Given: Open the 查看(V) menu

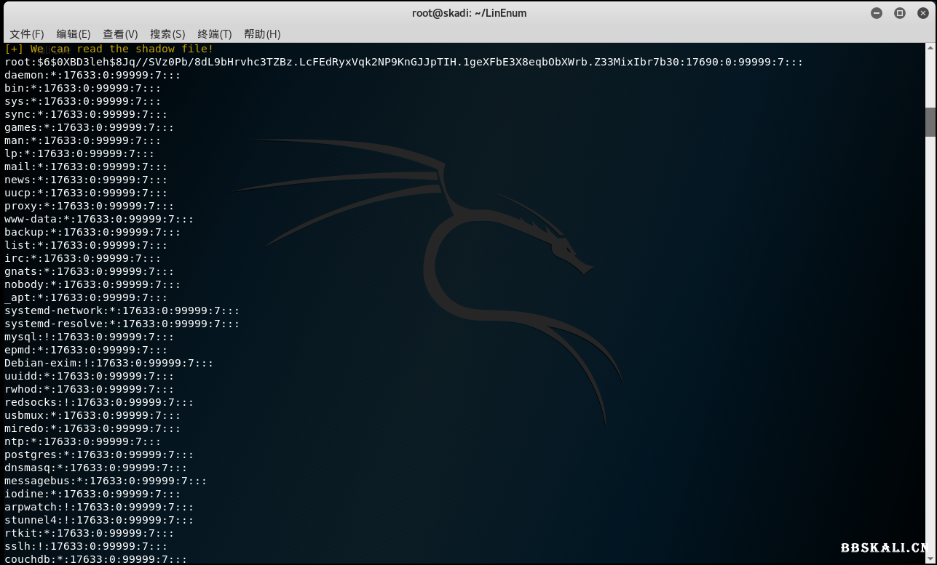Looking at the screenshot, I should [x=120, y=34].
